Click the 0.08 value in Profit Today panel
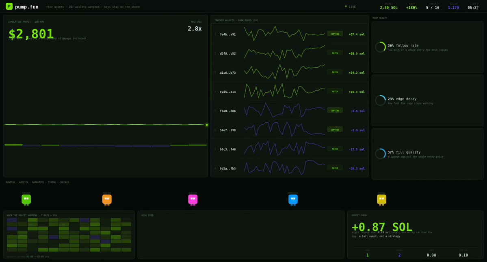Screen dimensions: 487x262 click(431, 255)
